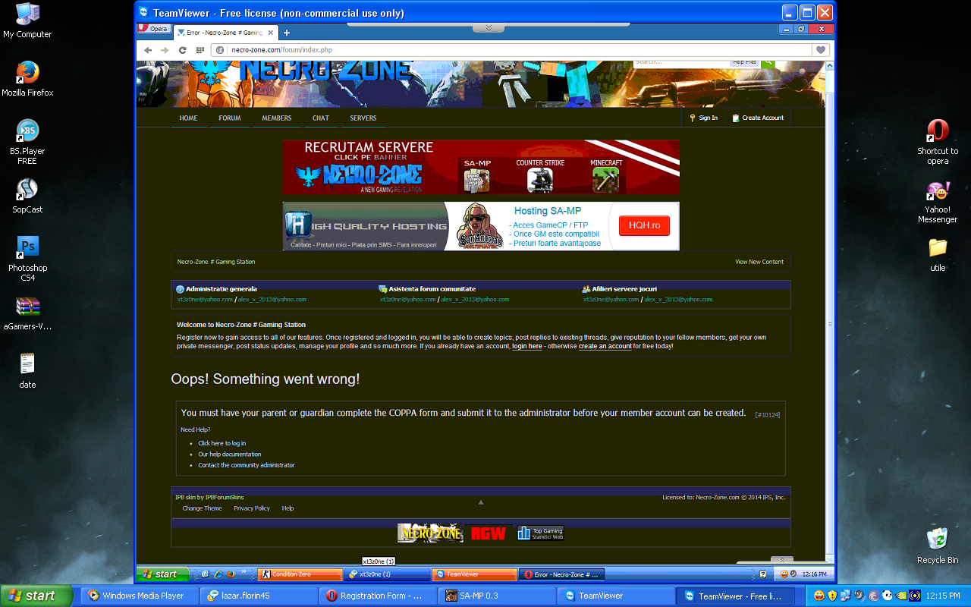This screenshot has width=971, height=607.
Task: Click the remote desktop Start button
Action: [162, 574]
